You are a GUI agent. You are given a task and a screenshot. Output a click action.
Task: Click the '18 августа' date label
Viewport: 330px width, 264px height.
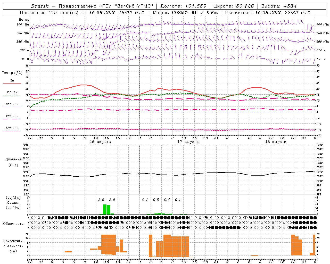(276, 142)
